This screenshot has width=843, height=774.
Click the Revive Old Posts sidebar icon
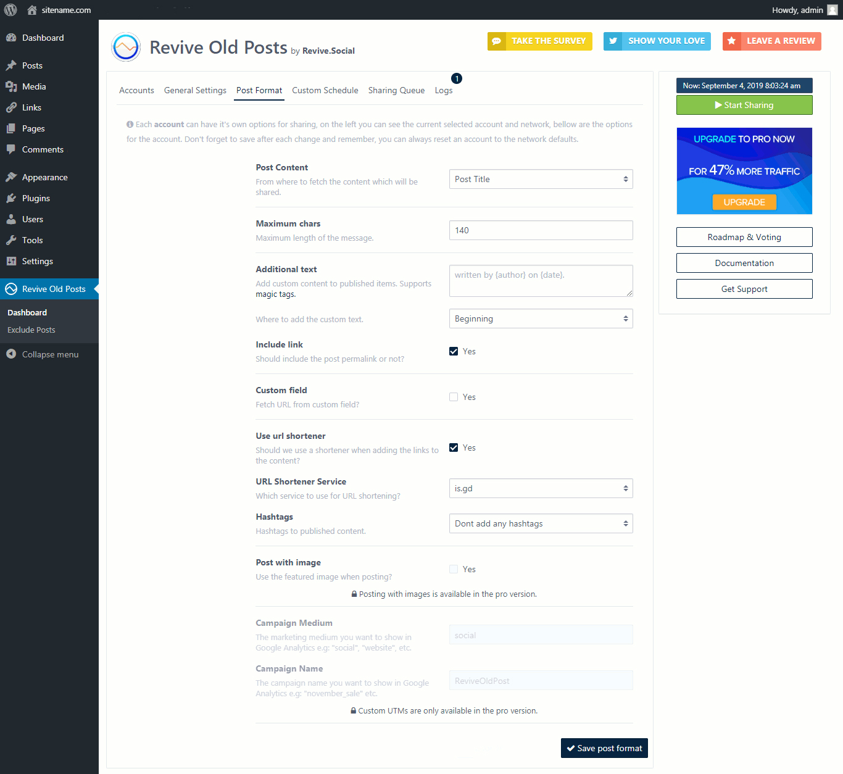click(11, 289)
